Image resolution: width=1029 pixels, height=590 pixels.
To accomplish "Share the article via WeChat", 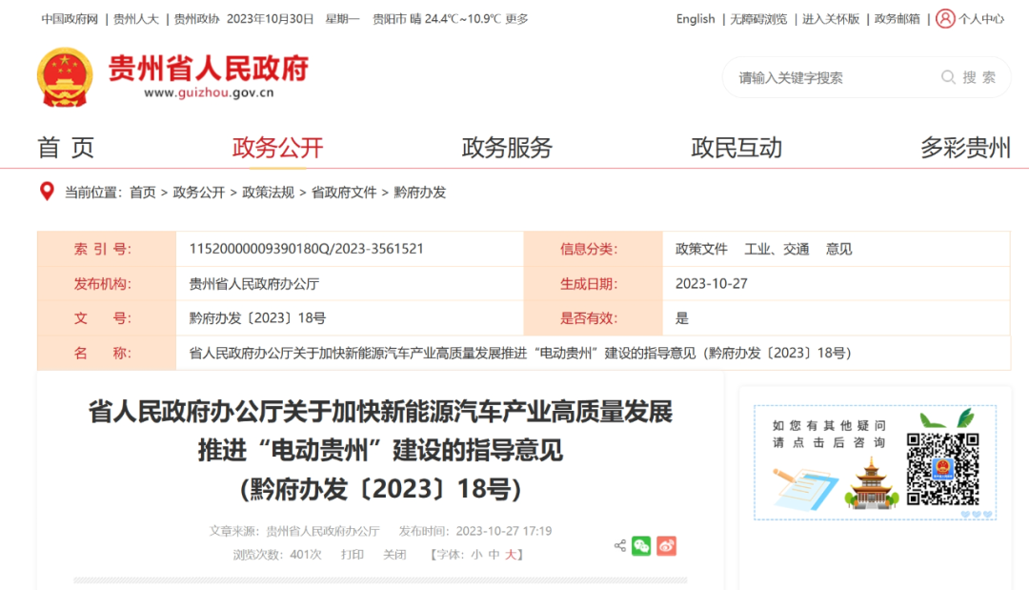I will 640,545.
